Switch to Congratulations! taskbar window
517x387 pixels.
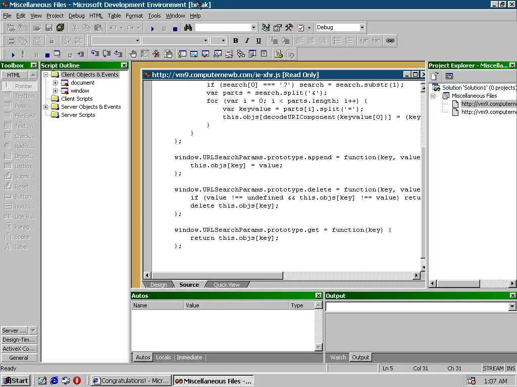click(131, 381)
